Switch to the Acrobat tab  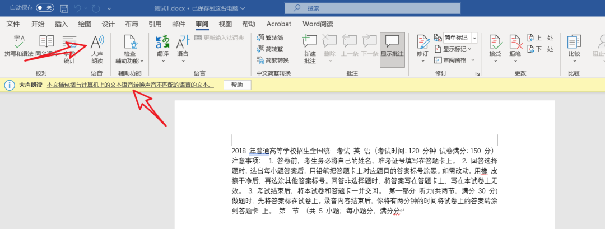click(x=279, y=24)
